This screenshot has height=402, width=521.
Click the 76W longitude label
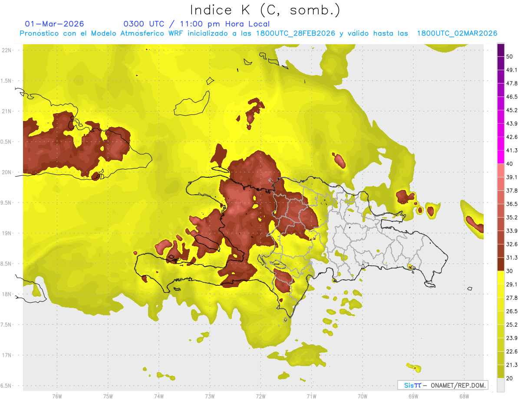pyautogui.click(x=57, y=396)
